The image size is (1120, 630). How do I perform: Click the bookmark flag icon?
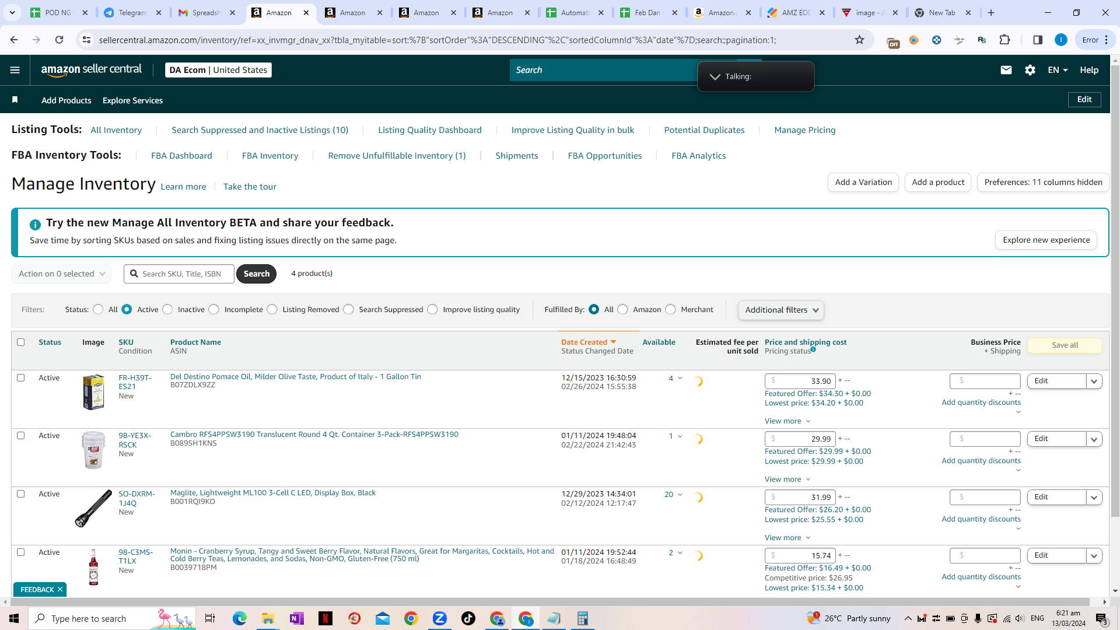coord(15,100)
